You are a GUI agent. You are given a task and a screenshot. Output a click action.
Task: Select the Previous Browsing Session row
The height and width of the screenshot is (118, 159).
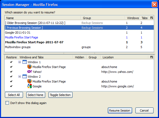coord(79,28)
